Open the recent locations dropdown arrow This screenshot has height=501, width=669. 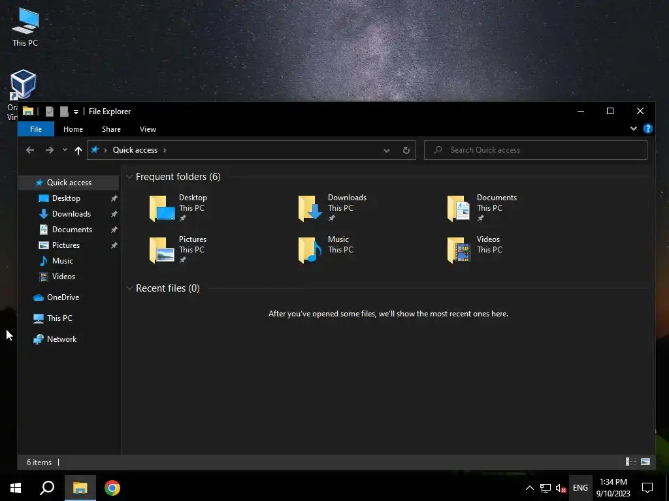pyautogui.click(x=65, y=150)
